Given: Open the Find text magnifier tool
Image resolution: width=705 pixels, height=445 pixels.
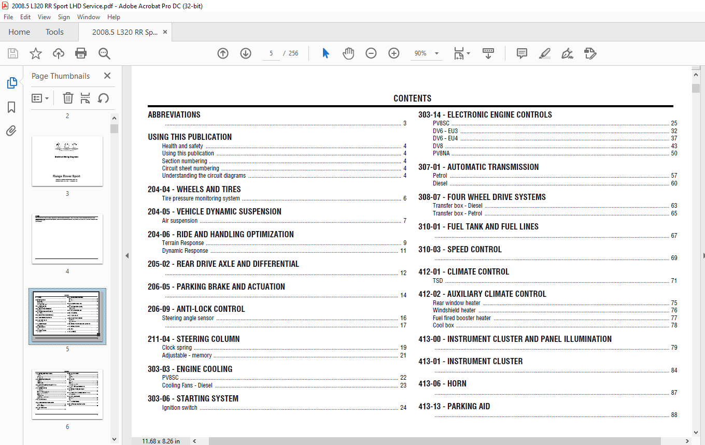Looking at the screenshot, I should click(x=104, y=53).
